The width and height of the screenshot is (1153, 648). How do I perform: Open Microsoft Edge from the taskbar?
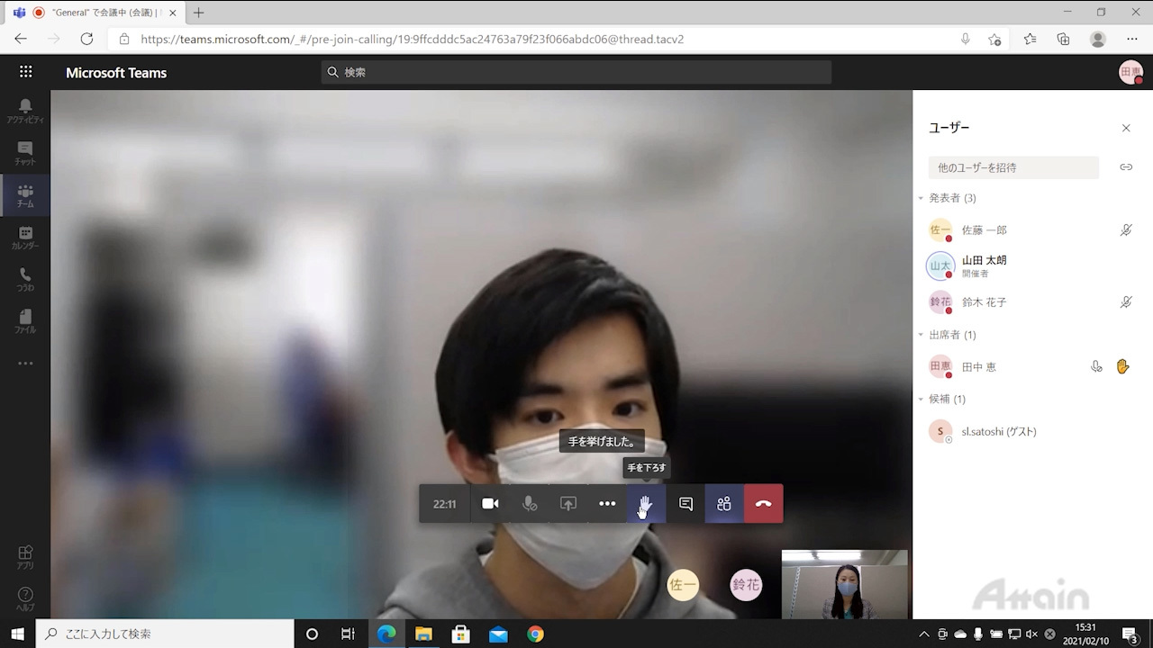pos(386,634)
